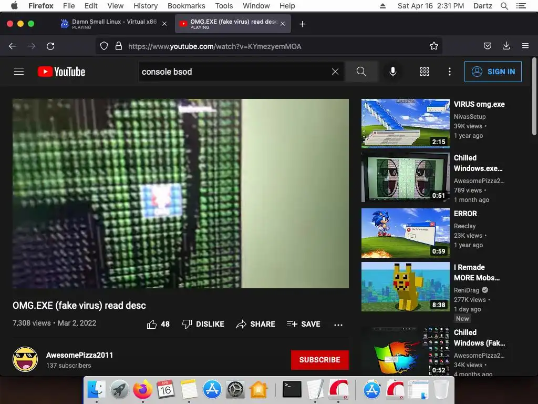Open the AwesomePizza2011 channel name link

pyautogui.click(x=80, y=355)
